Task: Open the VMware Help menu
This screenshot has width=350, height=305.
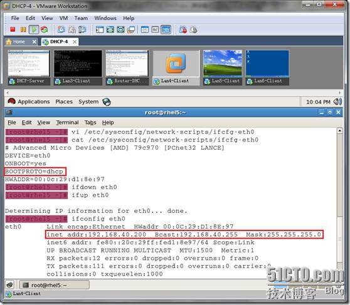Action: pos(129,18)
